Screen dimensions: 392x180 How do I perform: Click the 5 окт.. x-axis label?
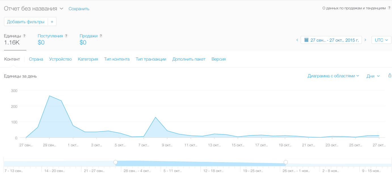click(x=120, y=145)
